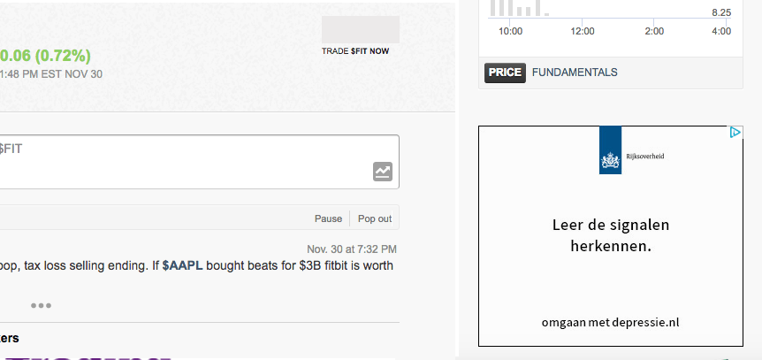762x360 pixels.
Task: Click the volume bars in the price chart
Action: point(519,8)
